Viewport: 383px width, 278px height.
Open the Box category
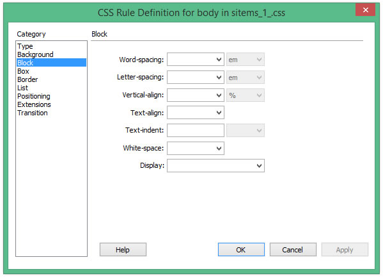(x=23, y=71)
